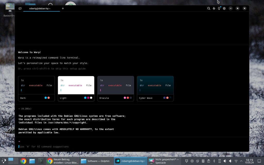Click 'Let's personalize your space to match your style.' text
This screenshot has width=264, height=165.
coord(53,63)
